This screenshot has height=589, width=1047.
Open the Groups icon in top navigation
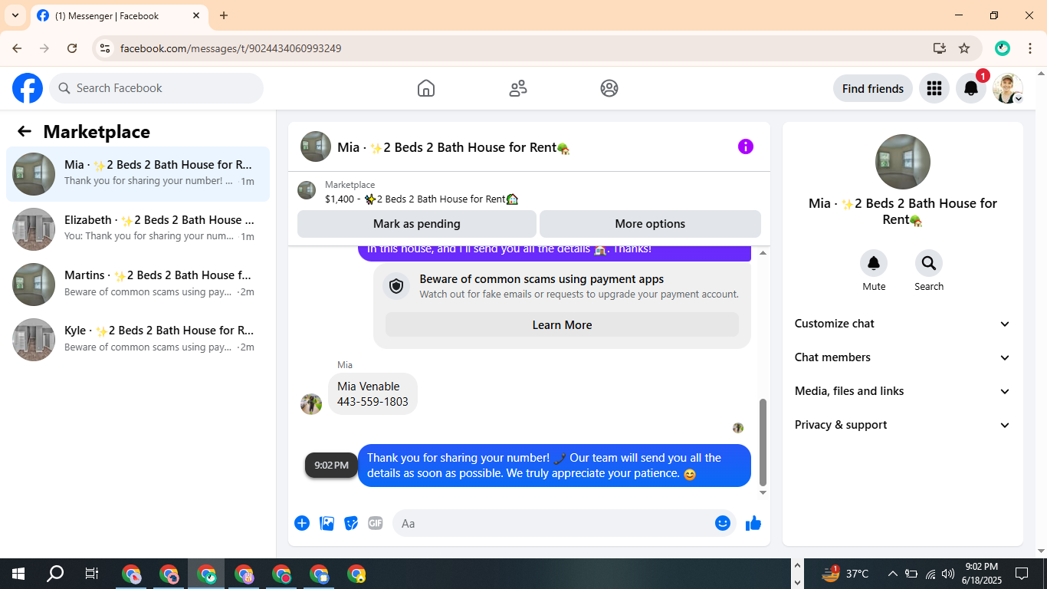coord(609,88)
